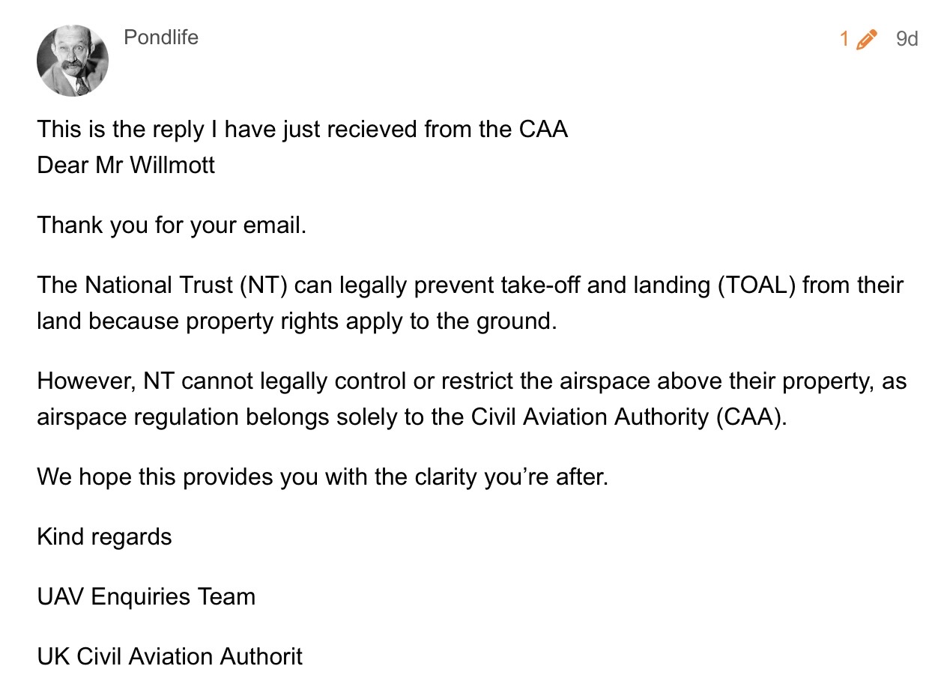
Task: Click the orange edit count number 1
Action: [x=844, y=39]
